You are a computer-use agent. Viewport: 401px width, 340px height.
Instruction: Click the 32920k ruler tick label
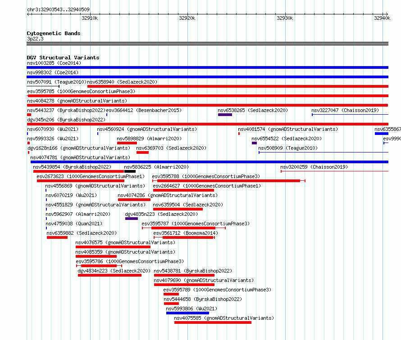pos(187,18)
